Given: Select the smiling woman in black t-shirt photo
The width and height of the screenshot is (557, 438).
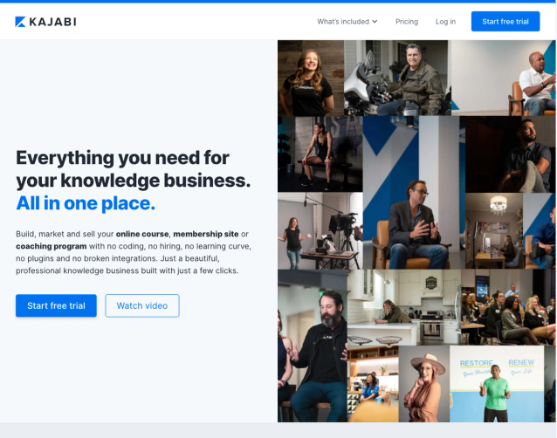Looking at the screenshot, I should 311,78.
